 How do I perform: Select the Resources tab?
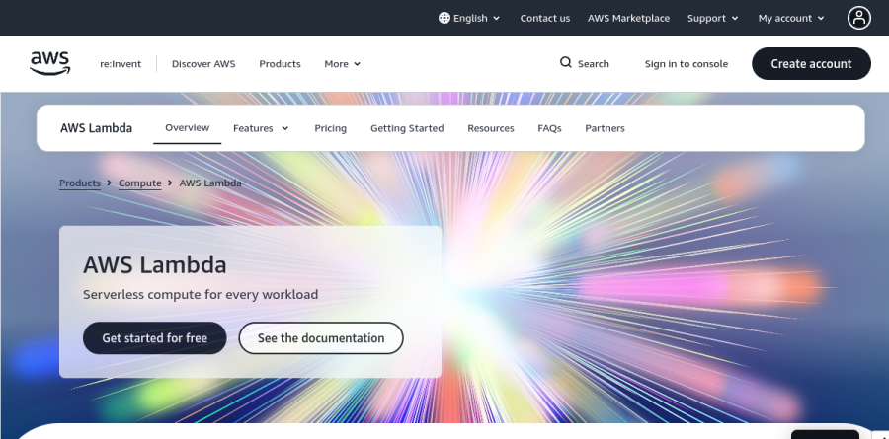(490, 128)
